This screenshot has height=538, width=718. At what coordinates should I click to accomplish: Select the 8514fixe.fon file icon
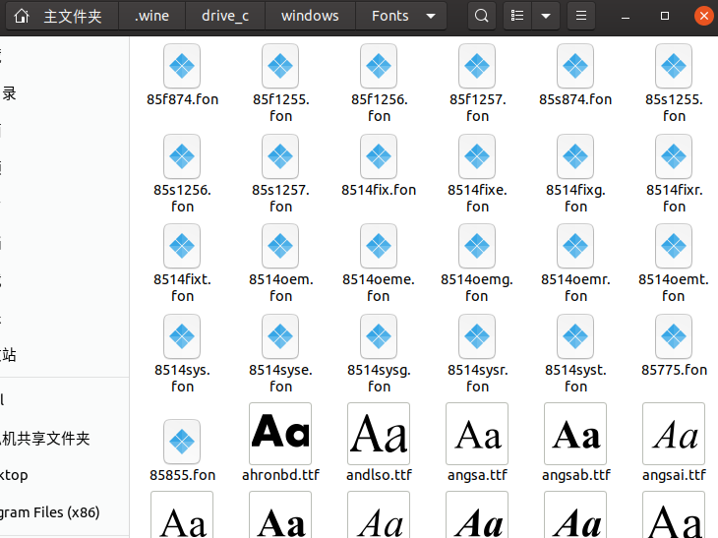pos(477,156)
